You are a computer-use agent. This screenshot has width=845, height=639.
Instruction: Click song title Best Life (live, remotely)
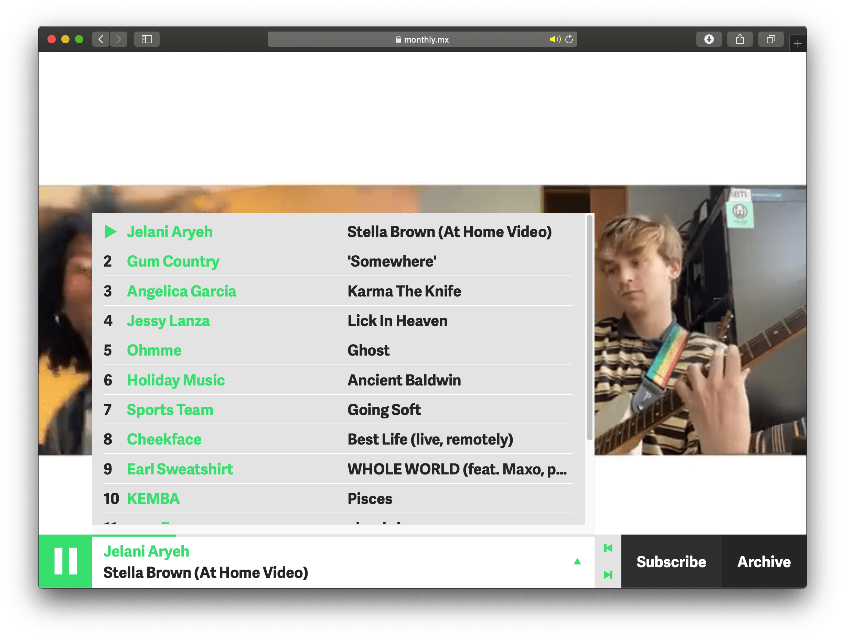[430, 439]
